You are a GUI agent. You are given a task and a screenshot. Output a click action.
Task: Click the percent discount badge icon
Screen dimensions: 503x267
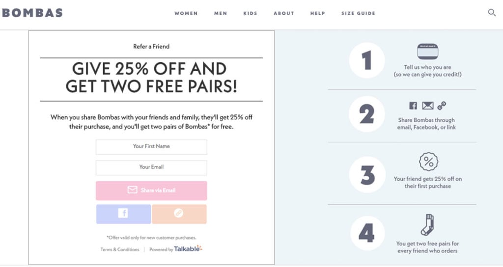pos(428,161)
